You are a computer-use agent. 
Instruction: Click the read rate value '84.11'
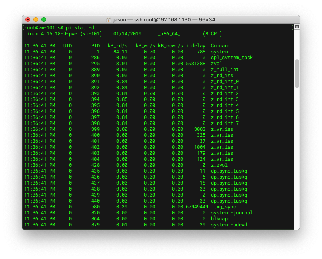[120, 51]
